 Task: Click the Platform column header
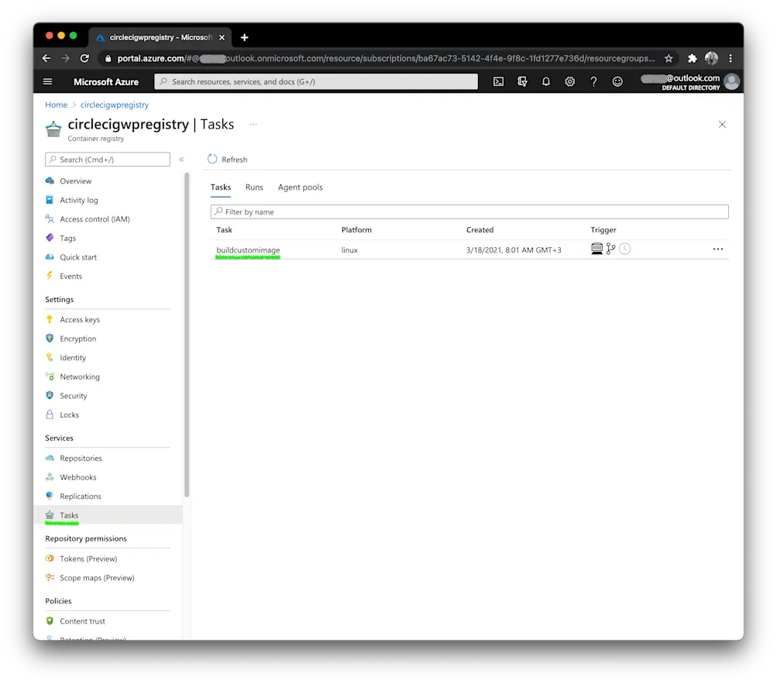click(356, 230)
